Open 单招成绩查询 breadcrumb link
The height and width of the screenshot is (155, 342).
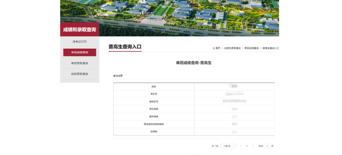[x=251, y=48]
